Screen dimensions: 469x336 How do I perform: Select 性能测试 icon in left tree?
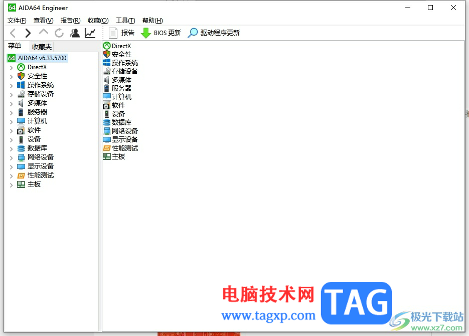[21, 176]
